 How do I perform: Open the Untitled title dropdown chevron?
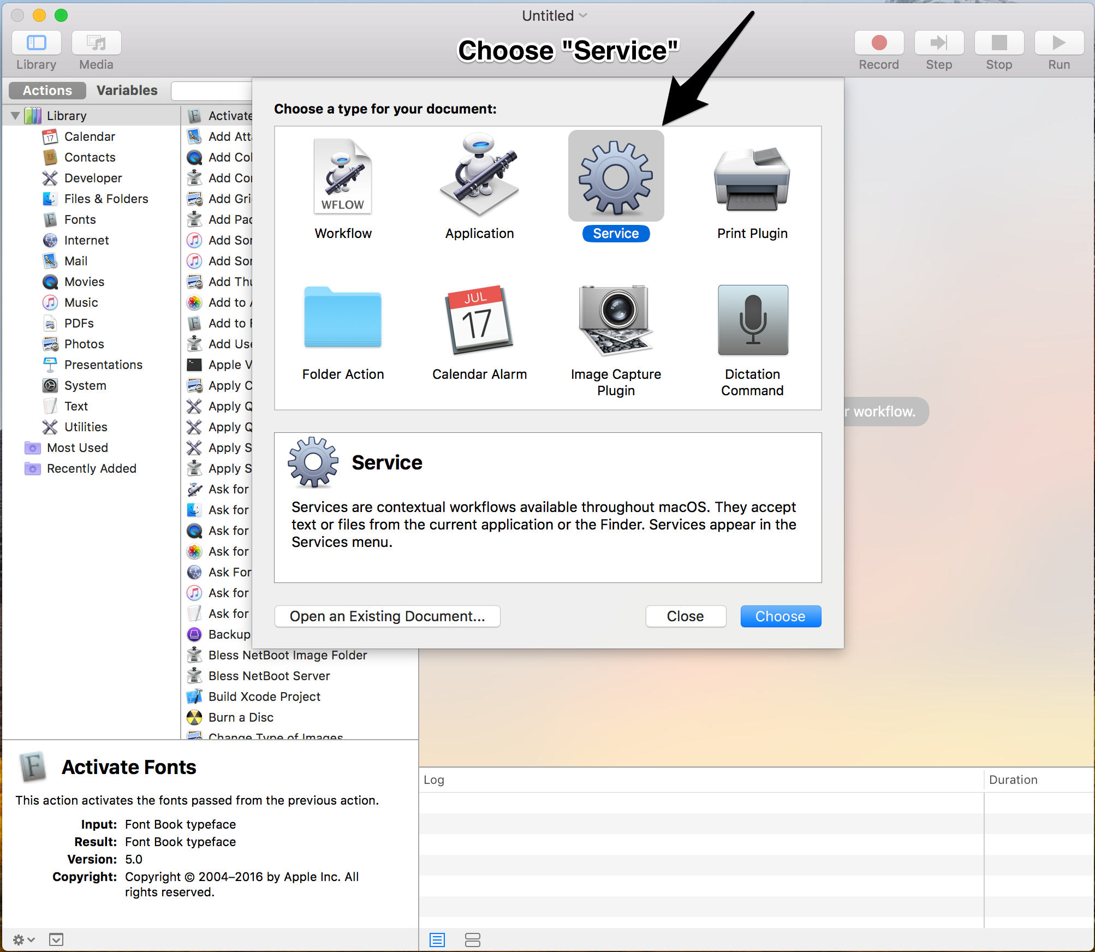584,15
